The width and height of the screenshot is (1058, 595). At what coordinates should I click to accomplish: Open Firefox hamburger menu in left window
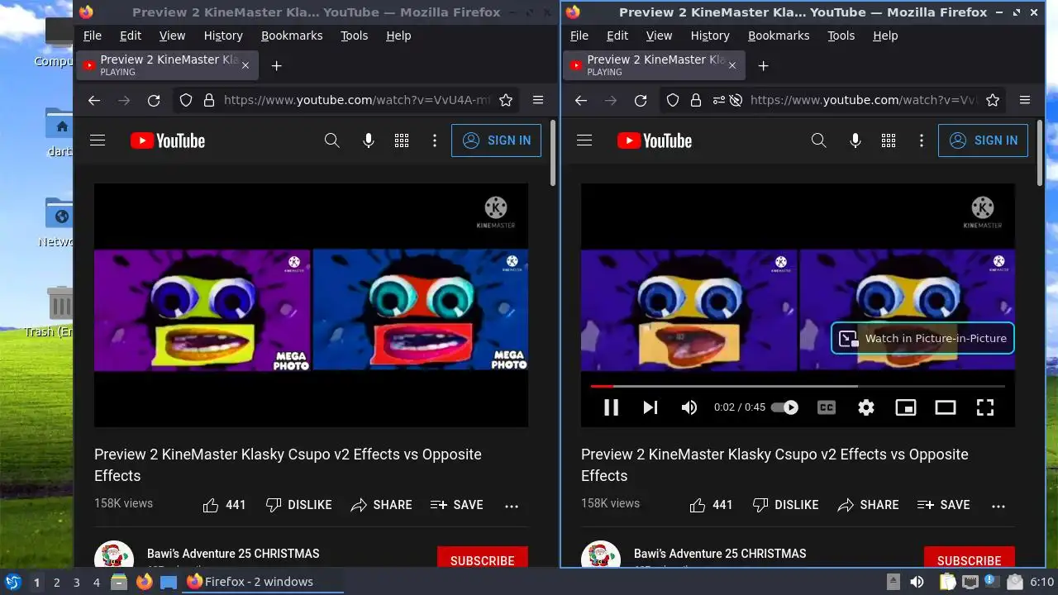coord(538,100)
